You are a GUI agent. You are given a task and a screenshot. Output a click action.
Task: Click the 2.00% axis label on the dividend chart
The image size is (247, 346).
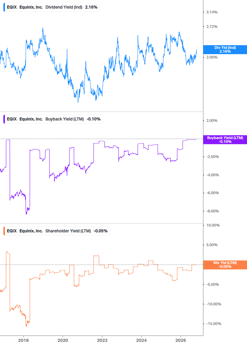tap(212, 57)
